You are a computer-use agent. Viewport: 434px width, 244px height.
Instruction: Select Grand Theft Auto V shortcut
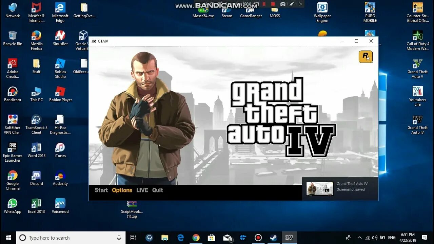point(417,68)
